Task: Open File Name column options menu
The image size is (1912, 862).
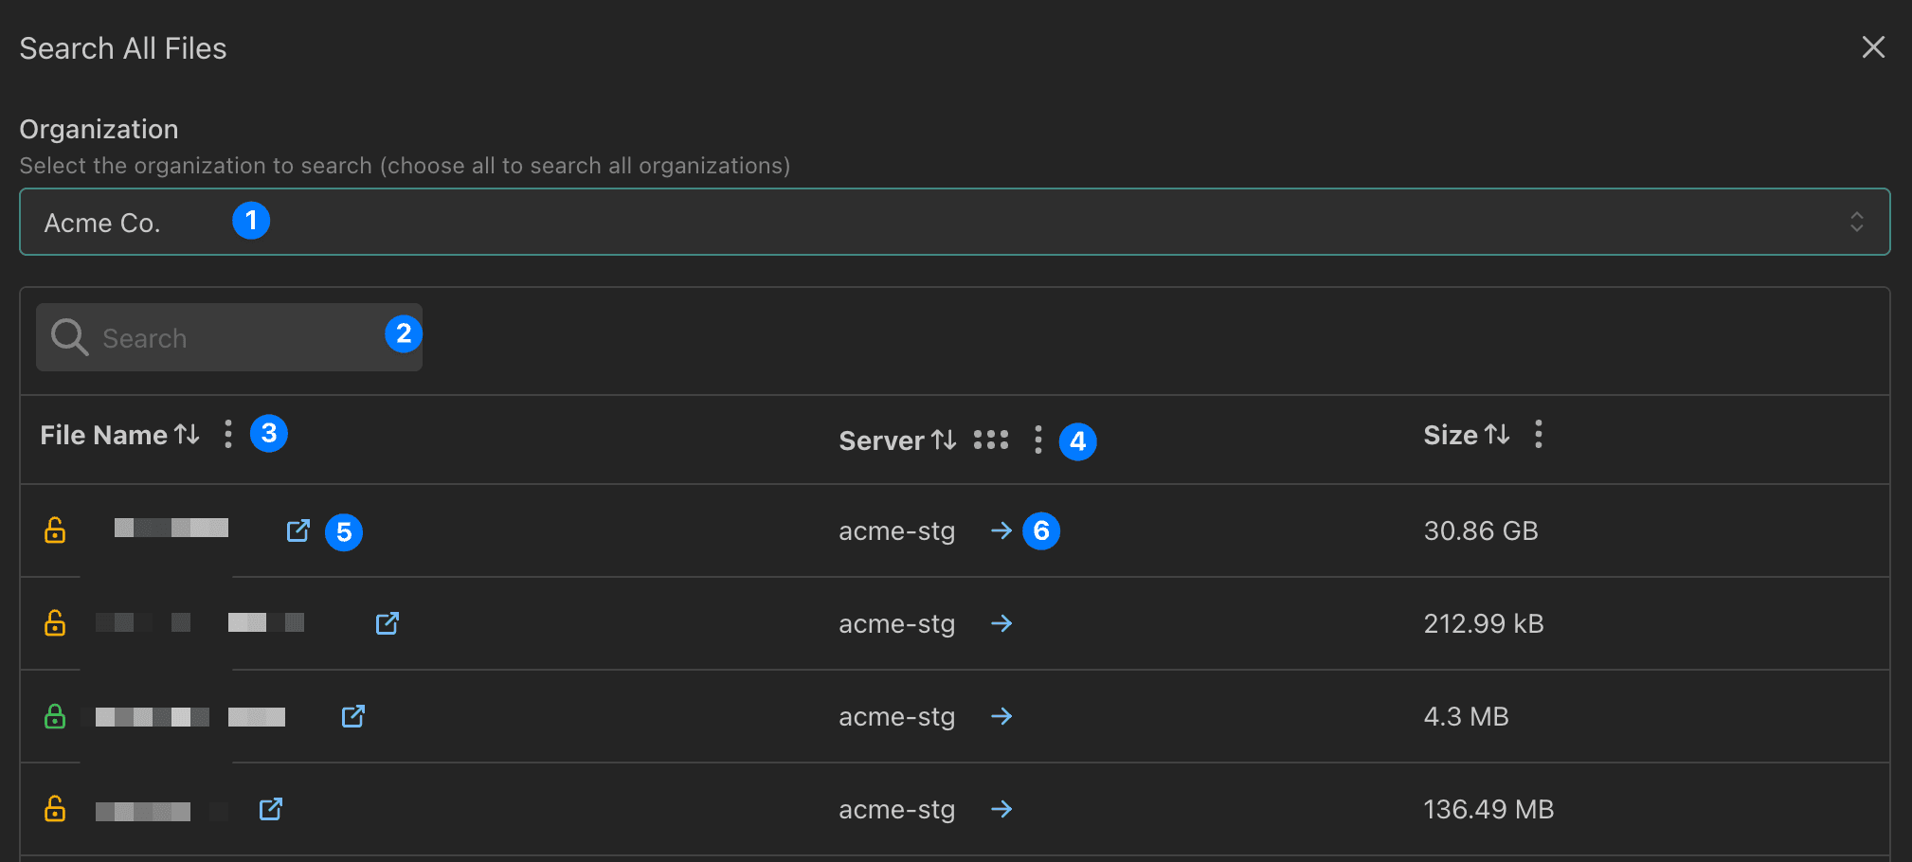Action: pos(227,435)
